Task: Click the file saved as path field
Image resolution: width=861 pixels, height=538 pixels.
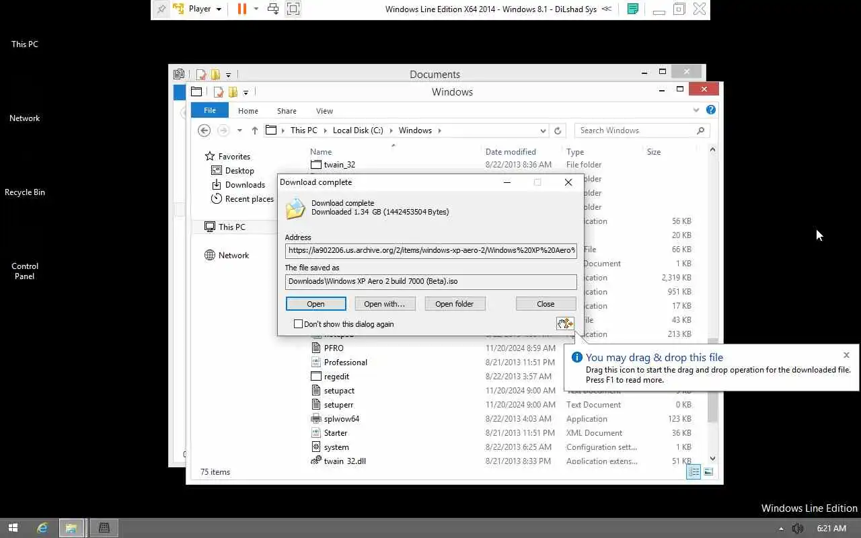Action: point(430,281)
